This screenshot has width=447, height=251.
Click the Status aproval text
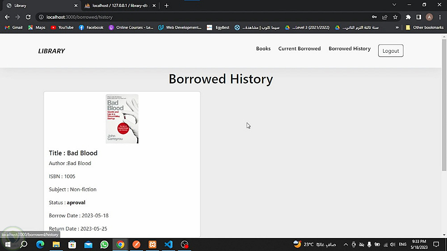(x=67, y=203)
